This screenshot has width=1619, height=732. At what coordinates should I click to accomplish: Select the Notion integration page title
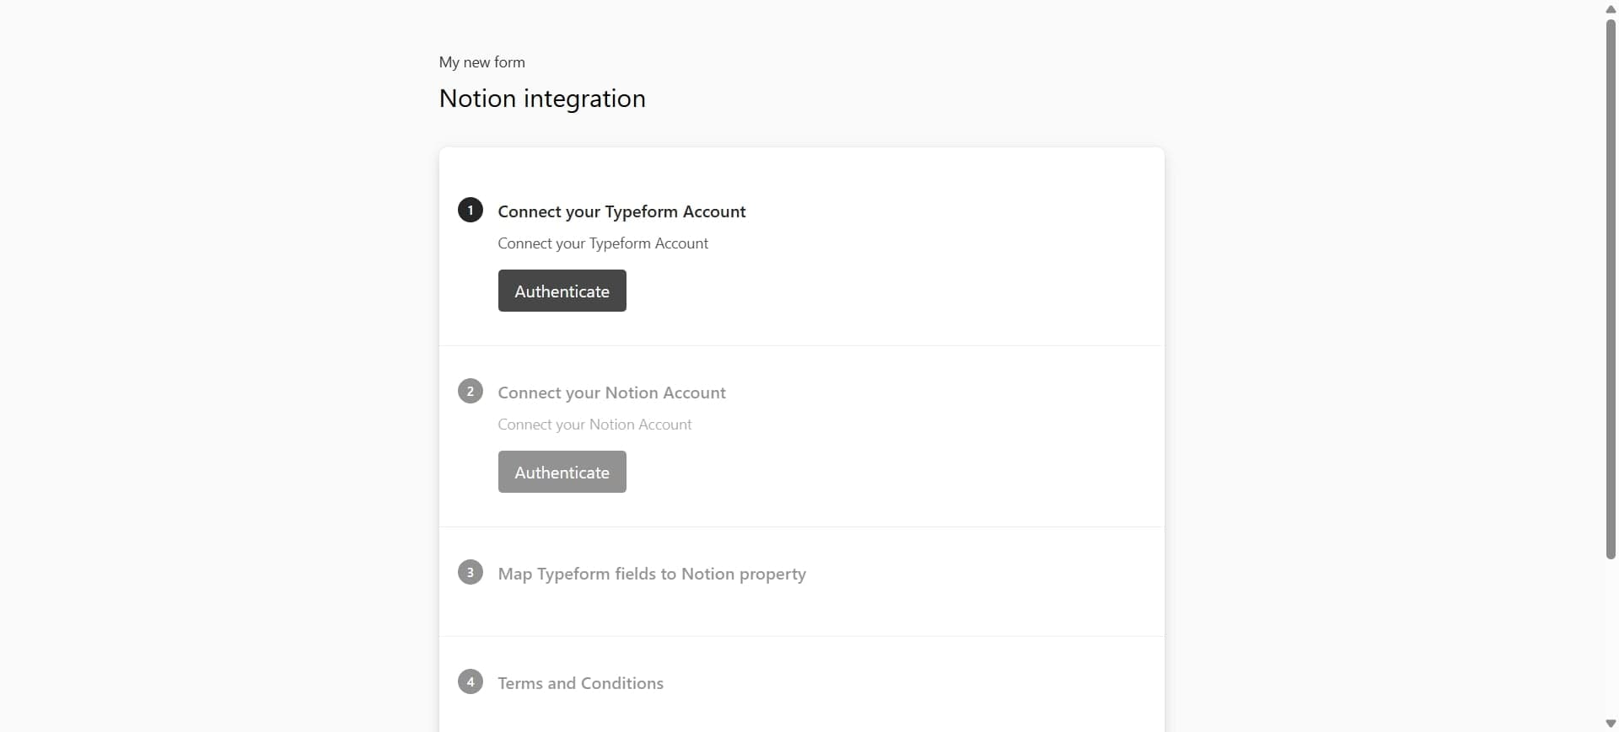pos(542,99)
